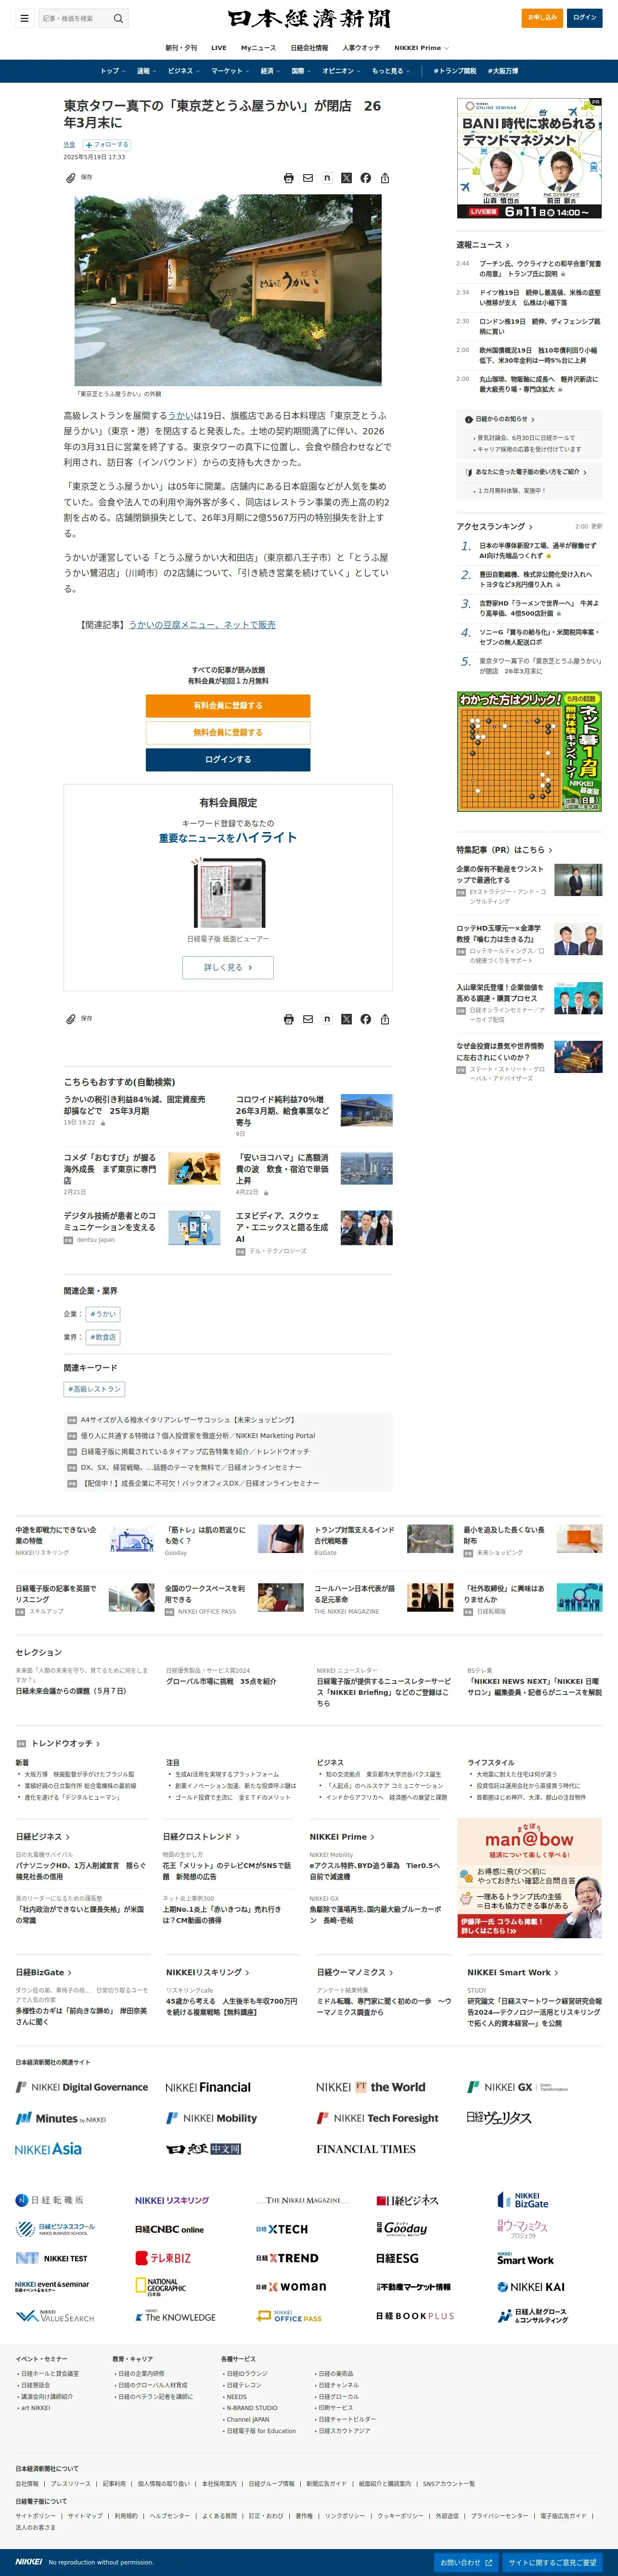Open the トレンドウオッチ section heading
This screenshot has width=618, height=2576.
click(65, 1743)
